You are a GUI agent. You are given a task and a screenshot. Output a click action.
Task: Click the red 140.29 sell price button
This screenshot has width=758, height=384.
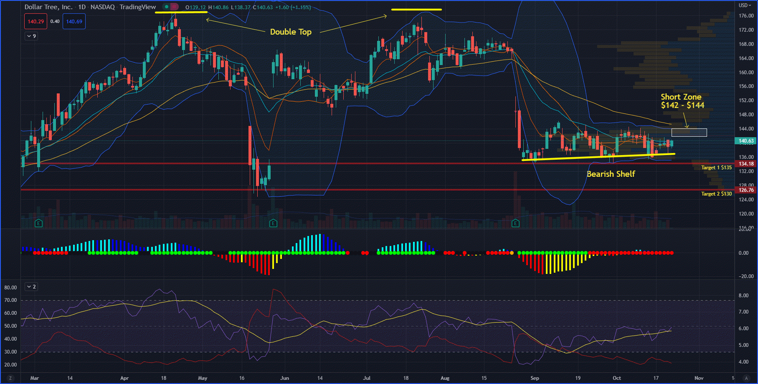(x=36, y=21)
